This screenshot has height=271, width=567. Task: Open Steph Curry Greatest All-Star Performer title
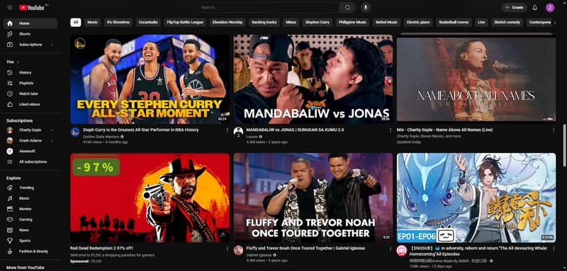140,130
